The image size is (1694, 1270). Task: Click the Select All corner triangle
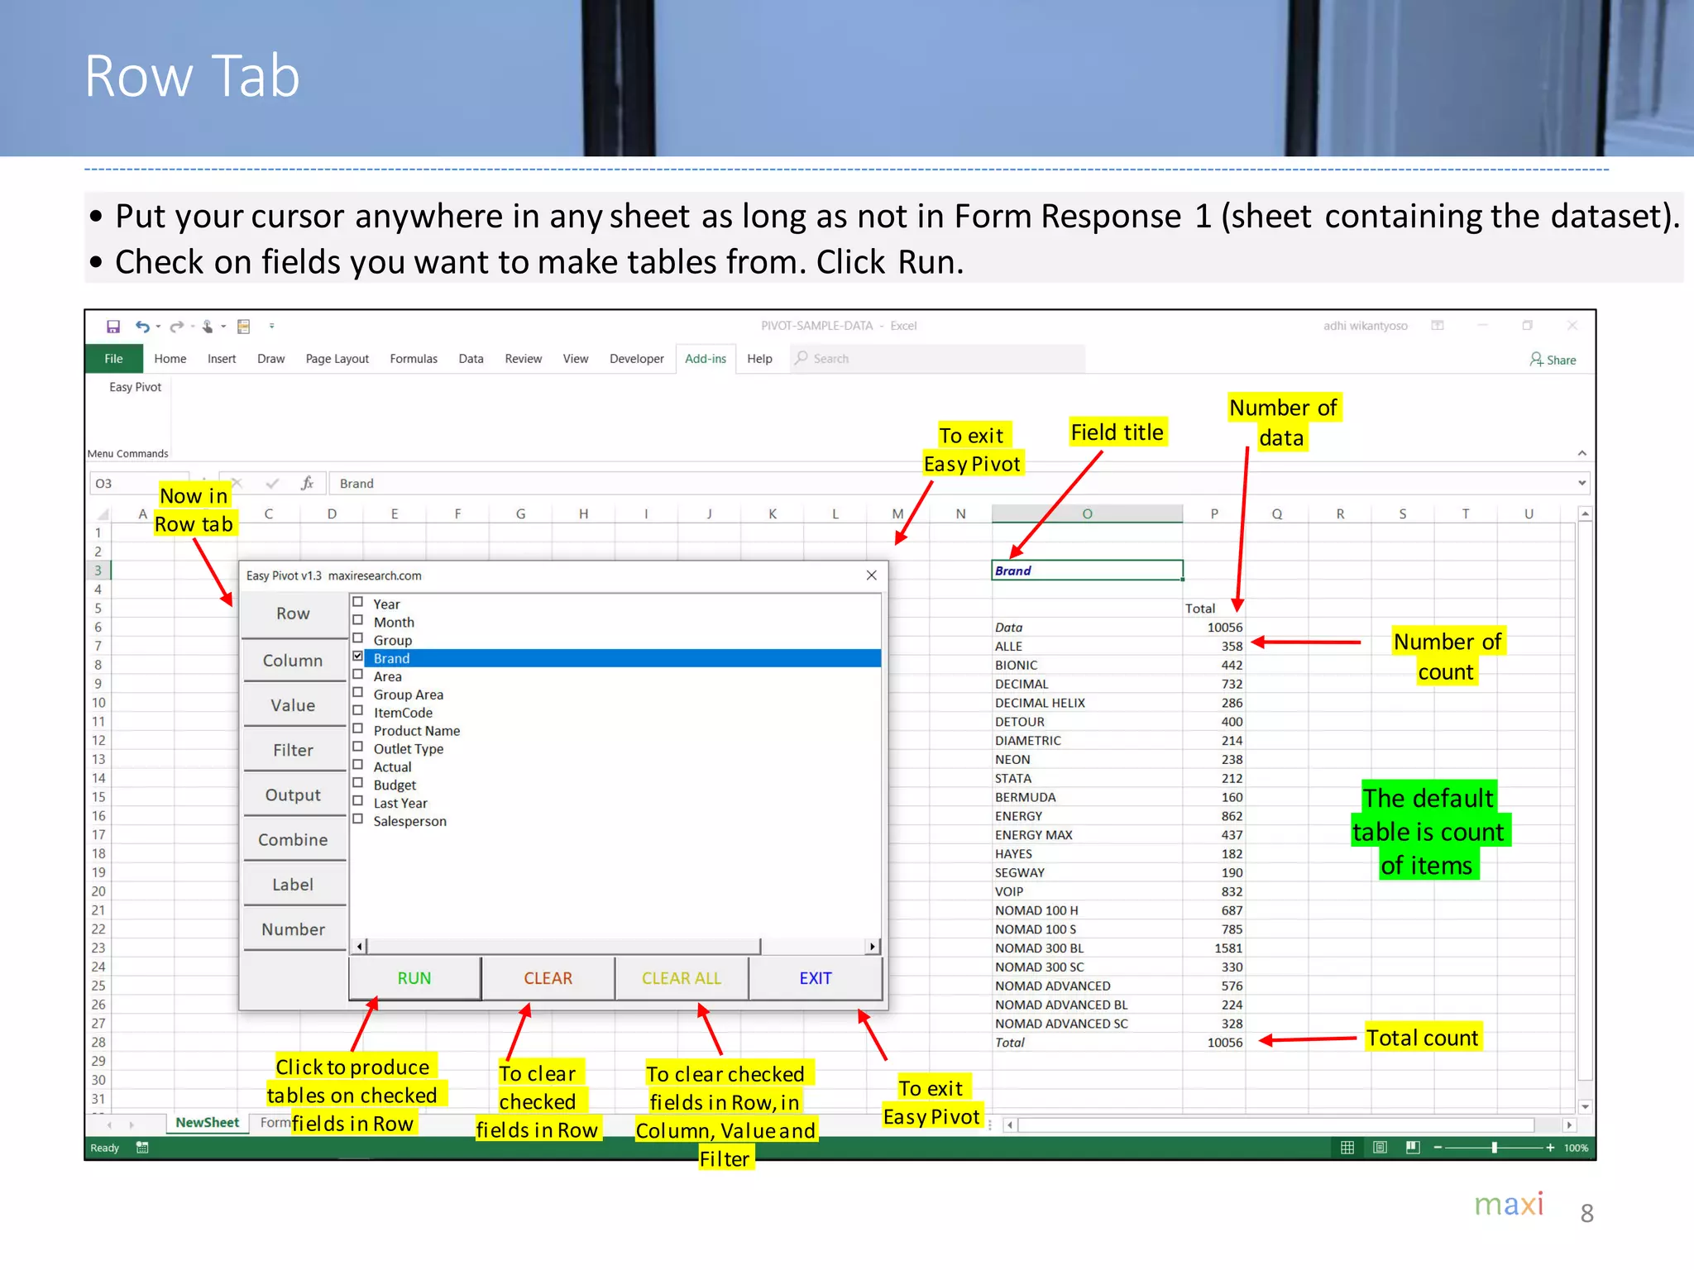pyautogui.click(x=103, y=514)
